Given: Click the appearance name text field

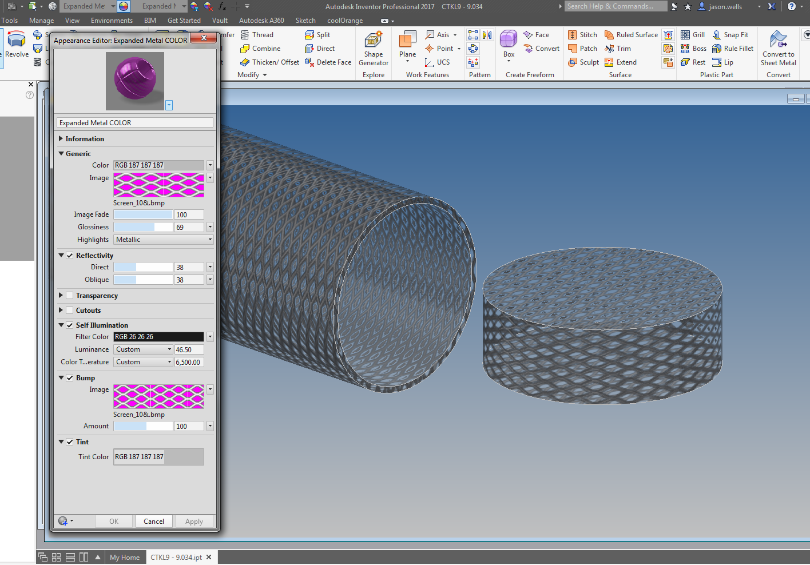Looking at the screenshot, I should tap(135, 123).
